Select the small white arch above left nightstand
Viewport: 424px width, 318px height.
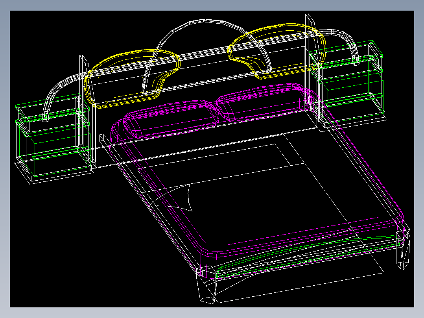pyautogui.click(x=64, y=97)
